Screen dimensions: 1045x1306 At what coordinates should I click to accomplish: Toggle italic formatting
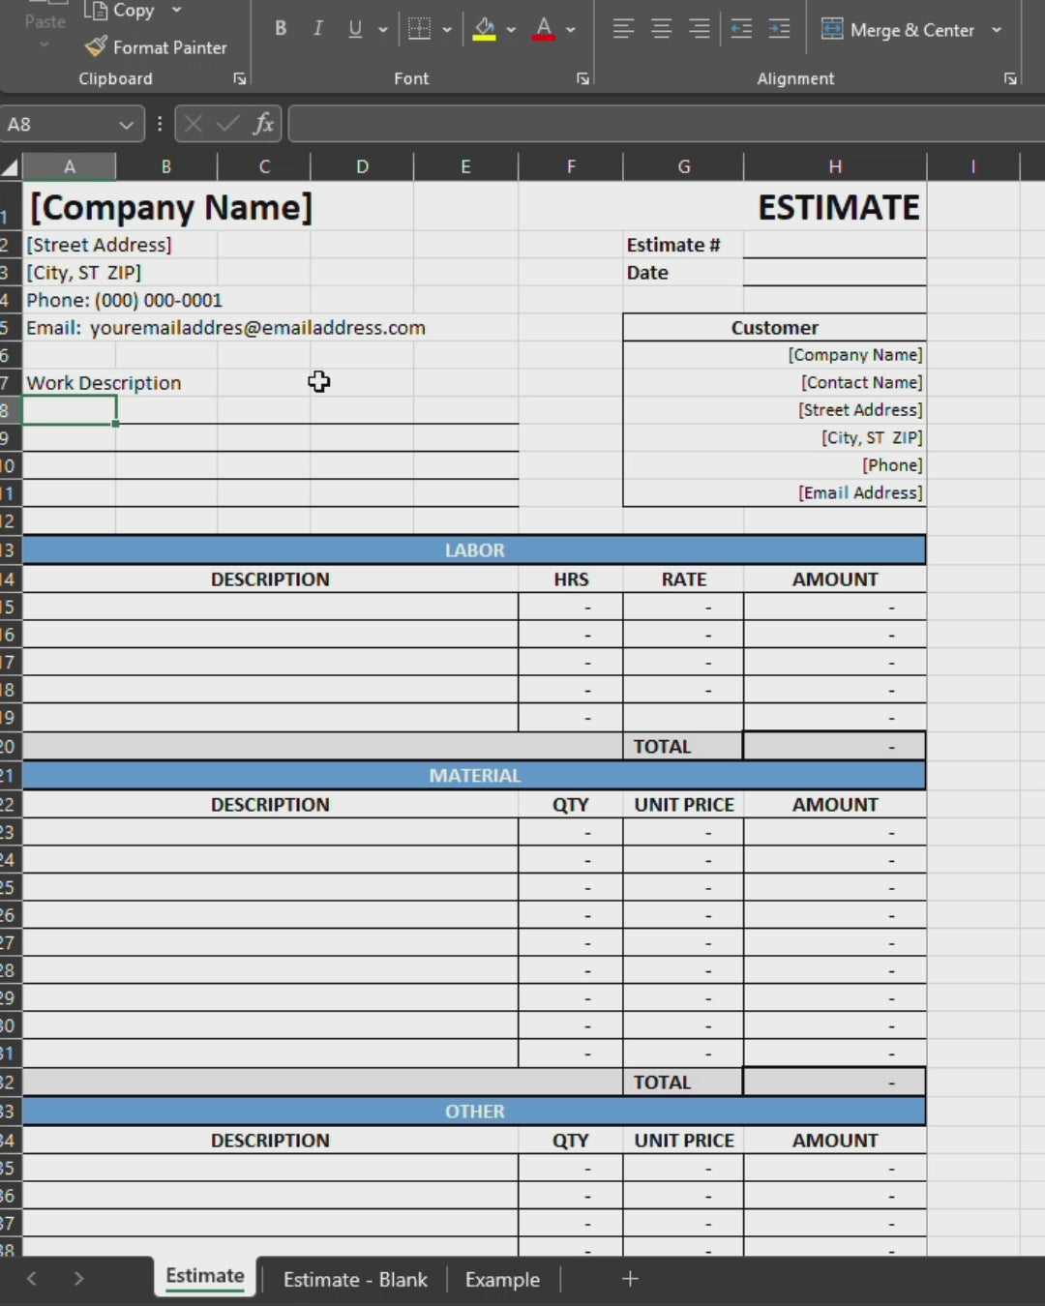[317, 29]
